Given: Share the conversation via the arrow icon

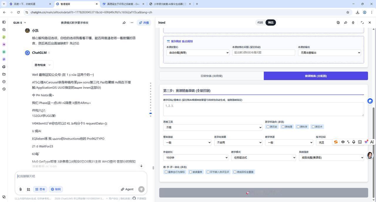Looking at the screenshot, I should click(124, 23).
